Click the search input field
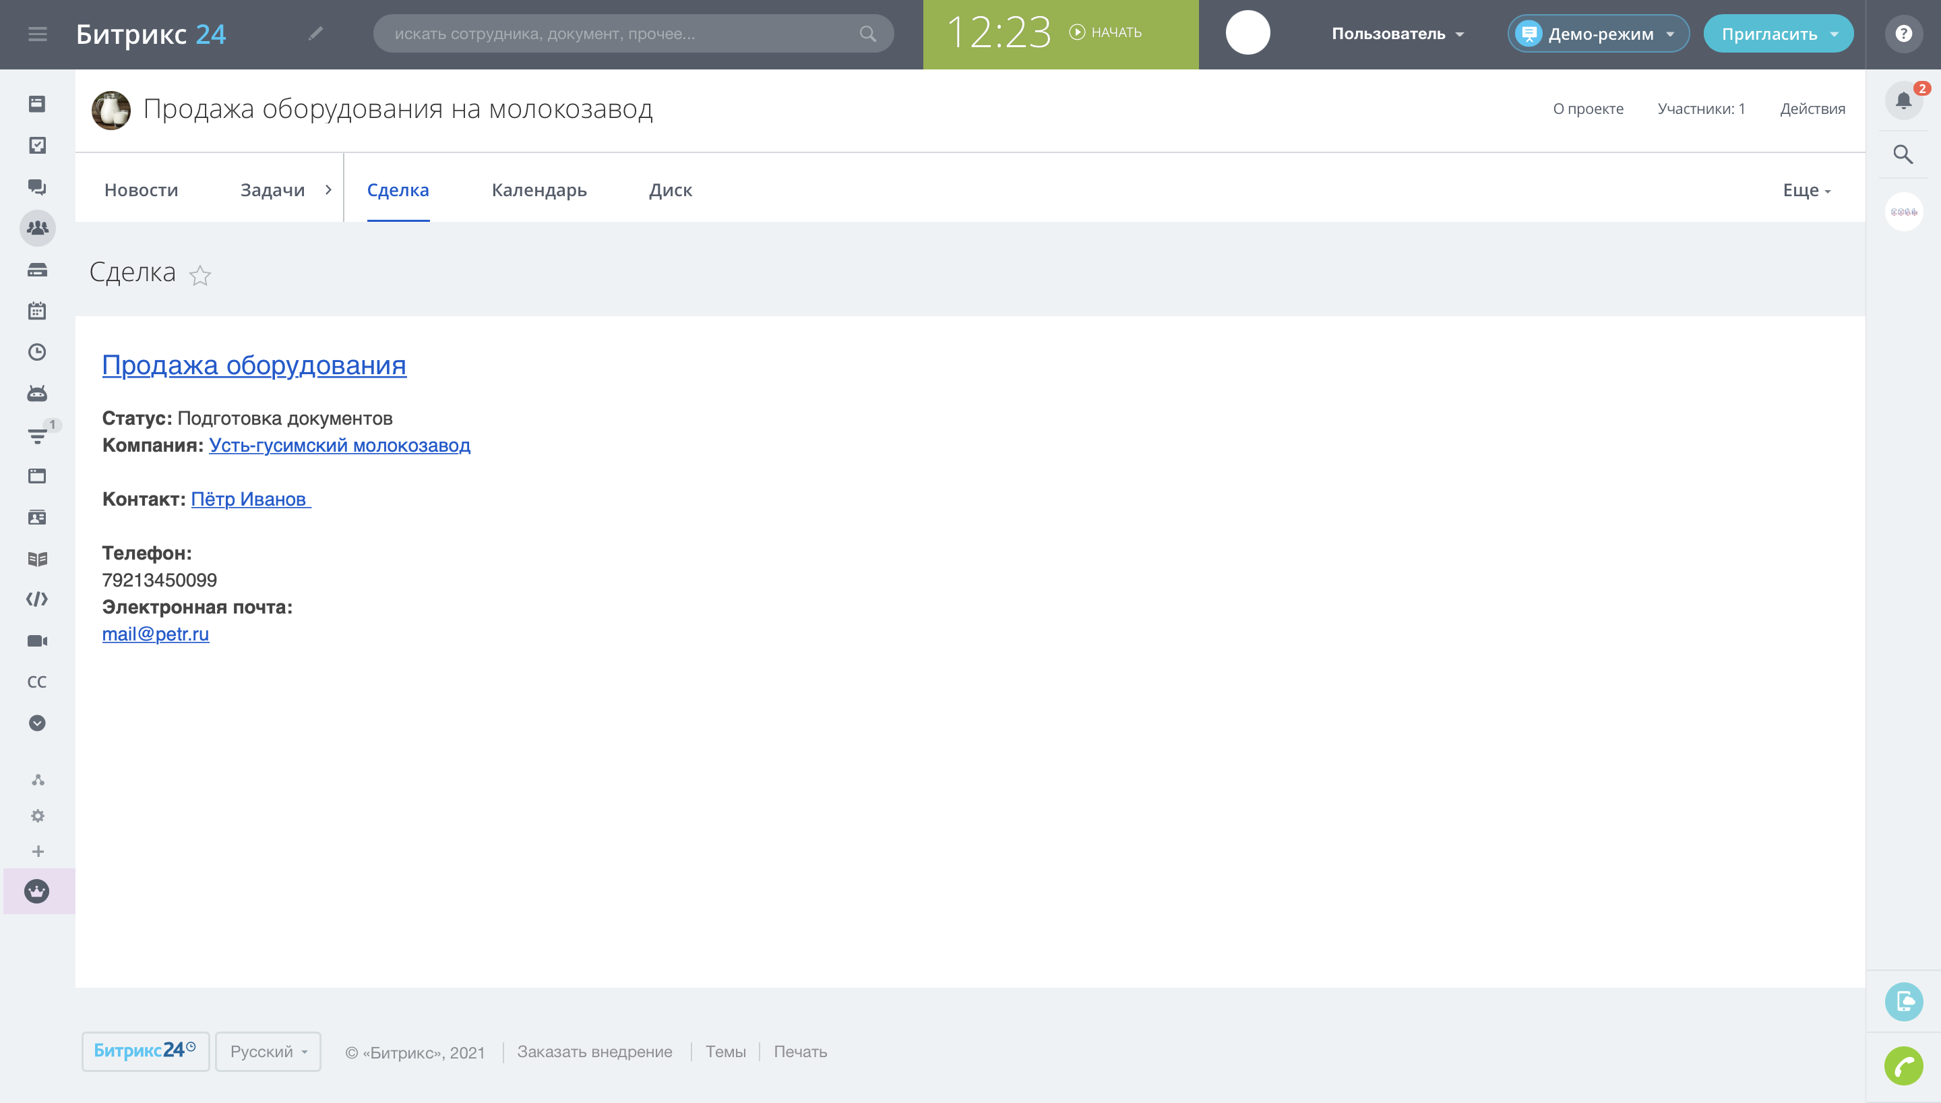 [x=621, y=34]
